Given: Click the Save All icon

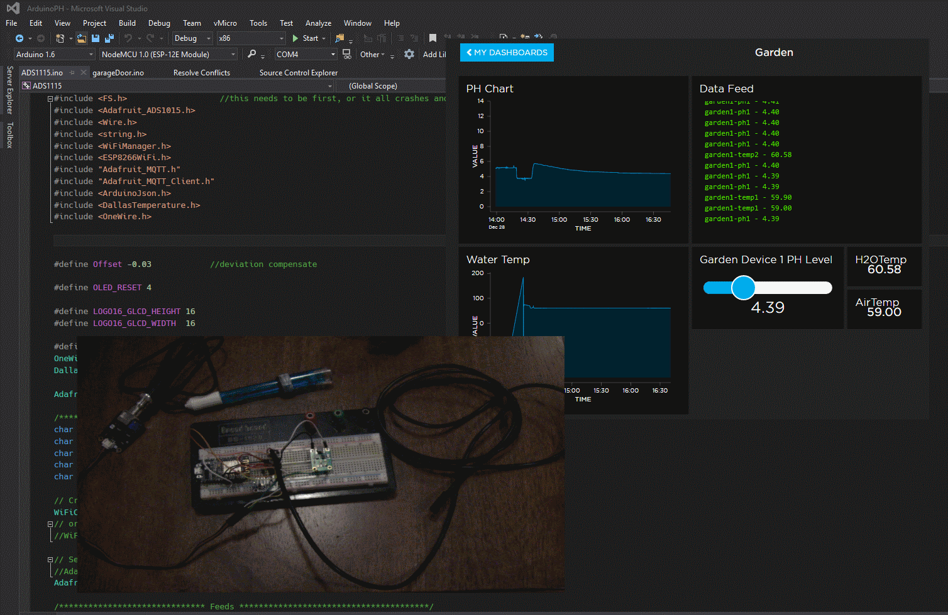Looking at the screenshot, I should click(x=109, y=38).
